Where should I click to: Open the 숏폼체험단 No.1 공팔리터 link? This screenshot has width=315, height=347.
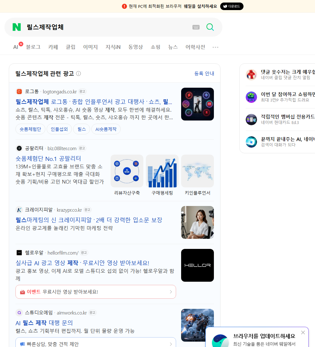pos(48,159)
